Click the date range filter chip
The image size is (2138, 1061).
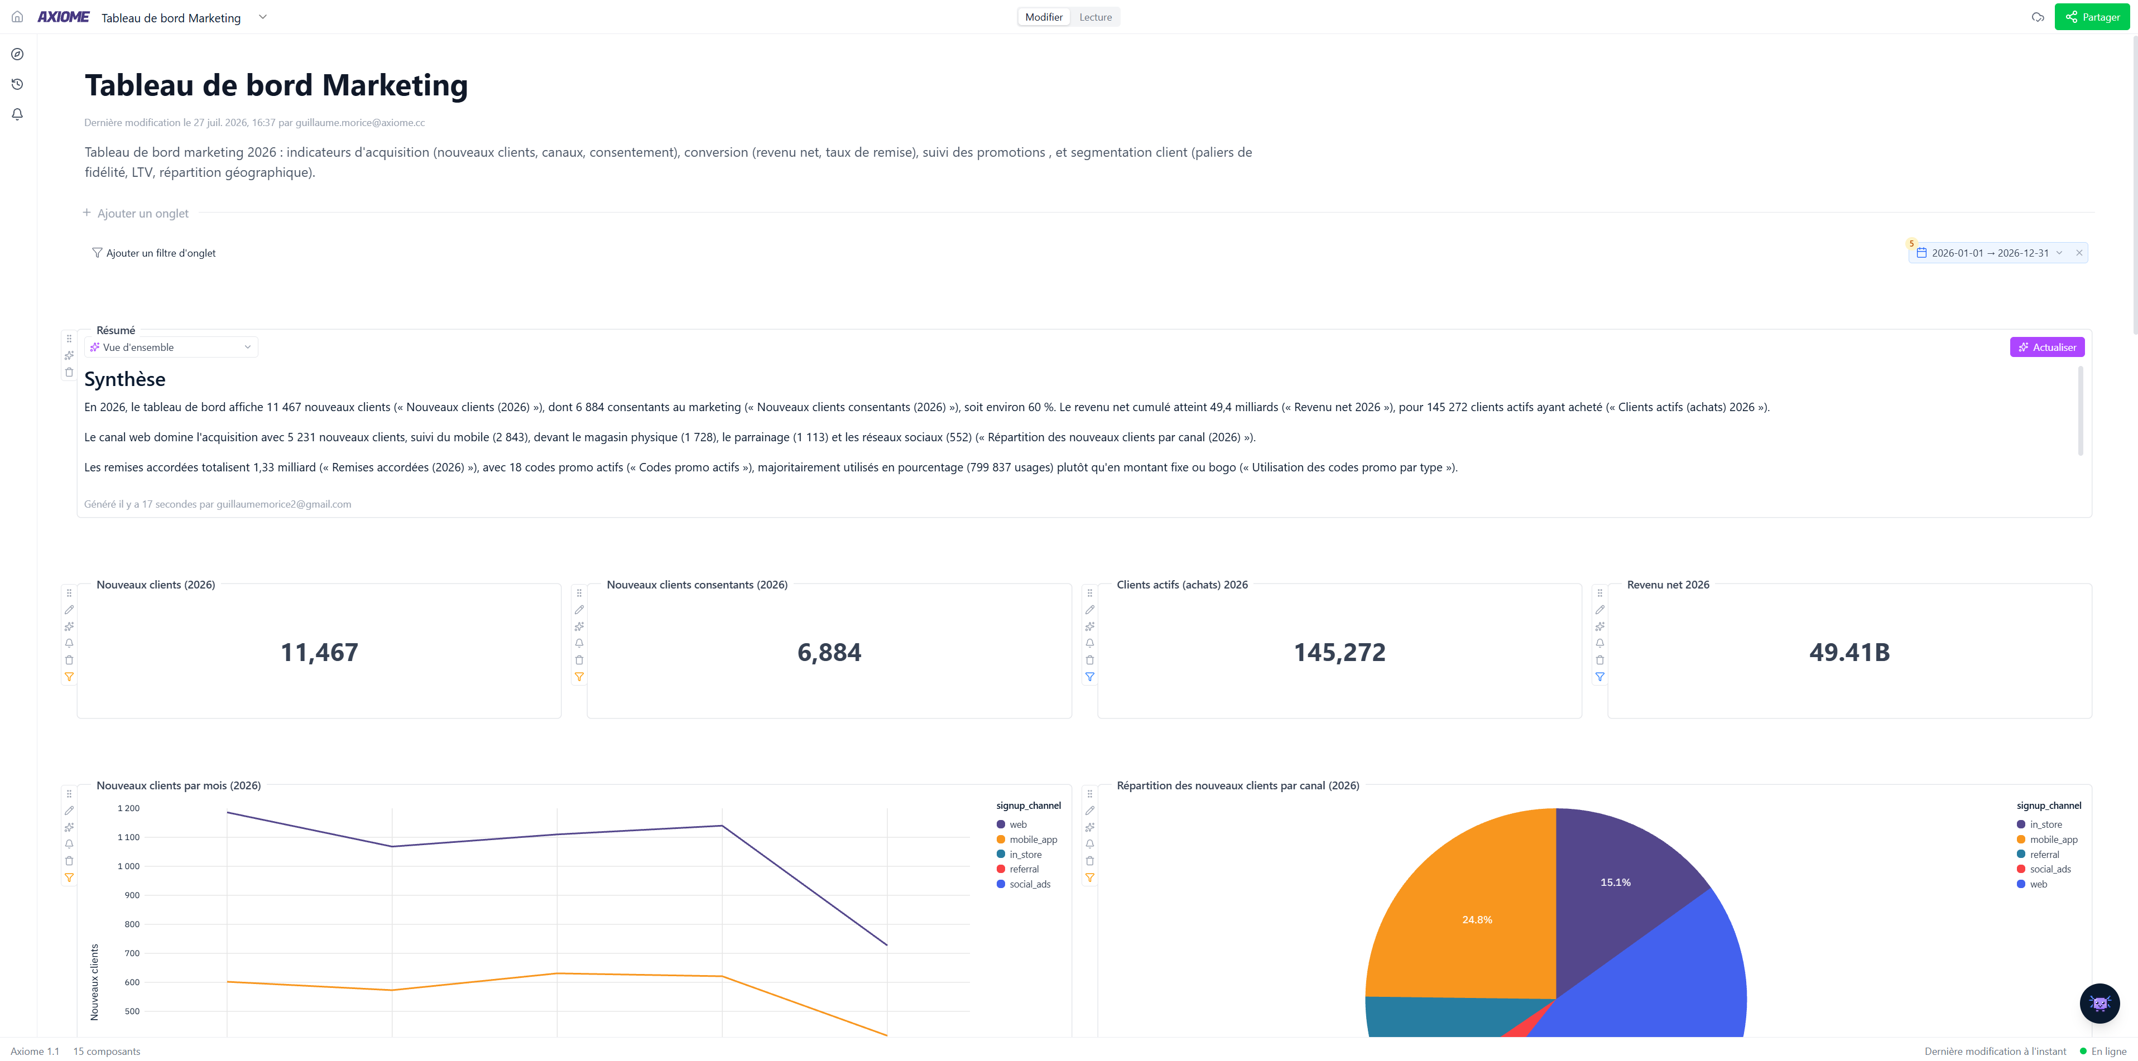click(x=1998, y=252)
